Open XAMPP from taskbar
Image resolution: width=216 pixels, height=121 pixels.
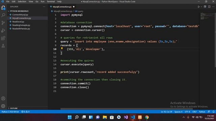(140, 117)
